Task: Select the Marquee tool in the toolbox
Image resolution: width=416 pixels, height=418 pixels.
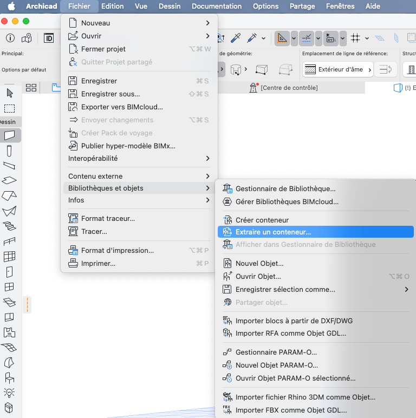Action: coord(10,108)
